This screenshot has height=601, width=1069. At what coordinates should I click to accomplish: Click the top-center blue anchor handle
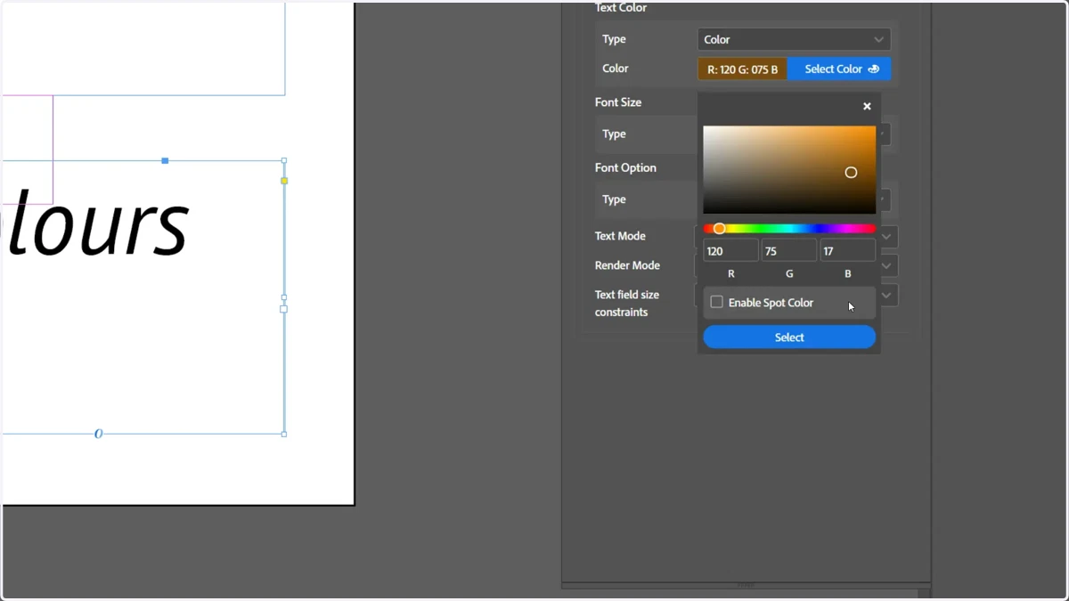tap(165, 161)
